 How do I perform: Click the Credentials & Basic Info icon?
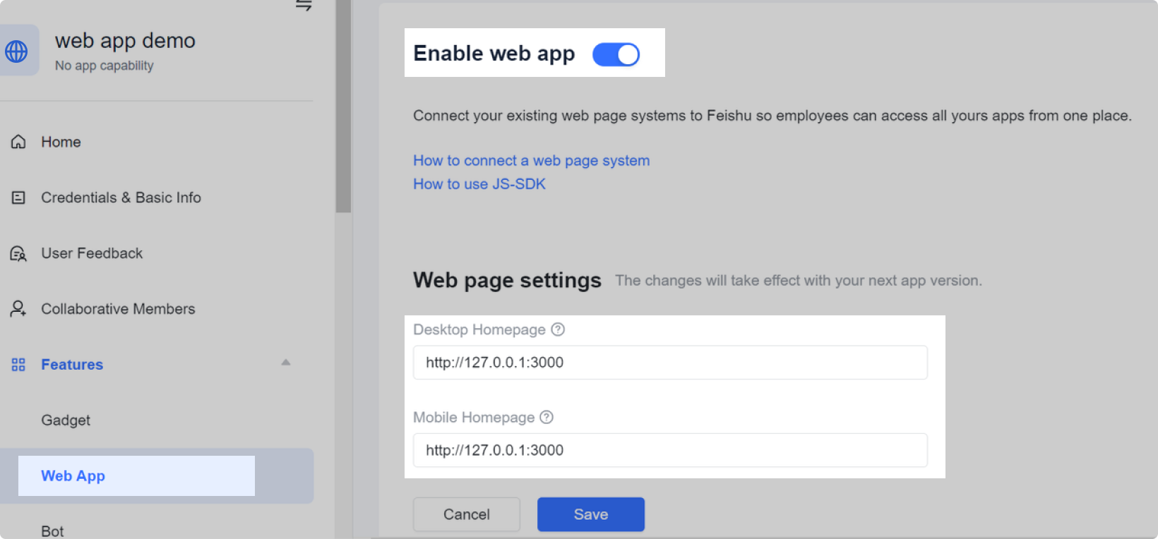coord(18,198)
